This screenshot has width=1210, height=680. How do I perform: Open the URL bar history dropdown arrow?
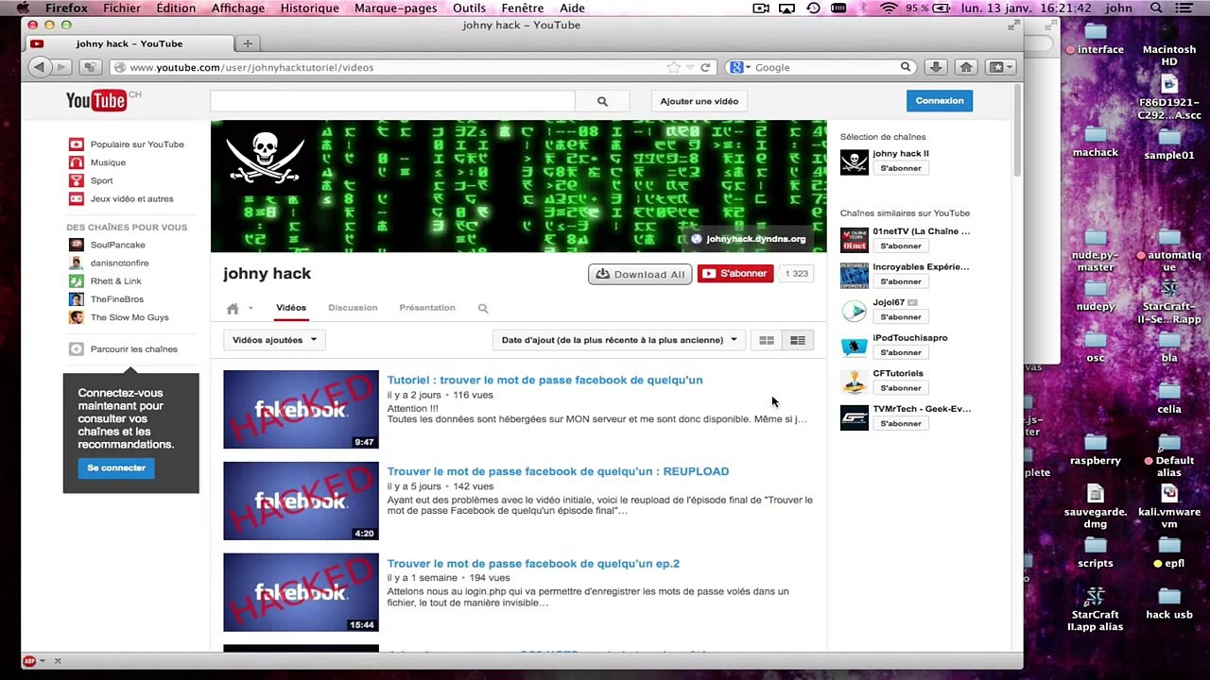[690, 67]
